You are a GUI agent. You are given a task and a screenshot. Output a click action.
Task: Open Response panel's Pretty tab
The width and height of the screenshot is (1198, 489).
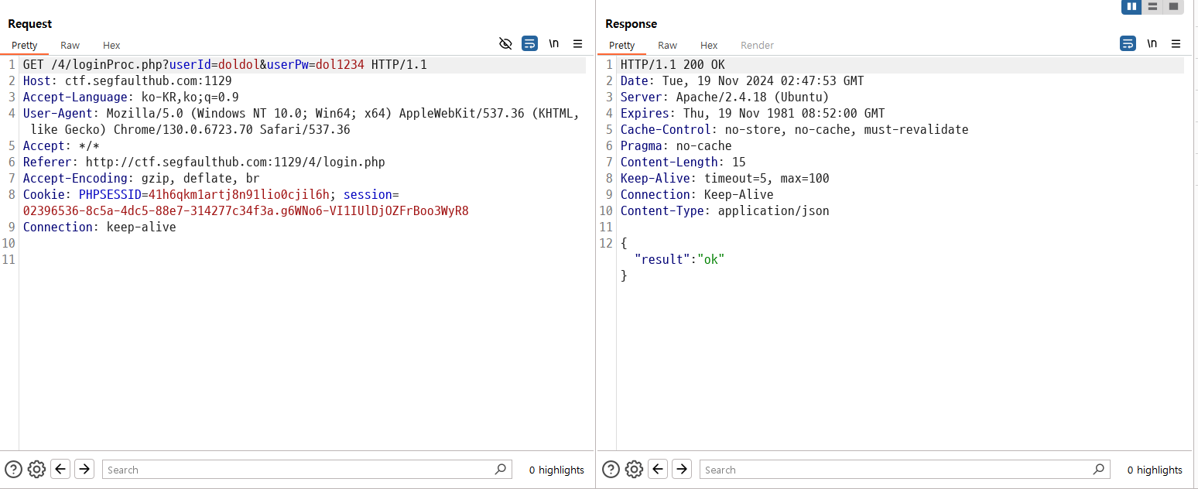622,45
